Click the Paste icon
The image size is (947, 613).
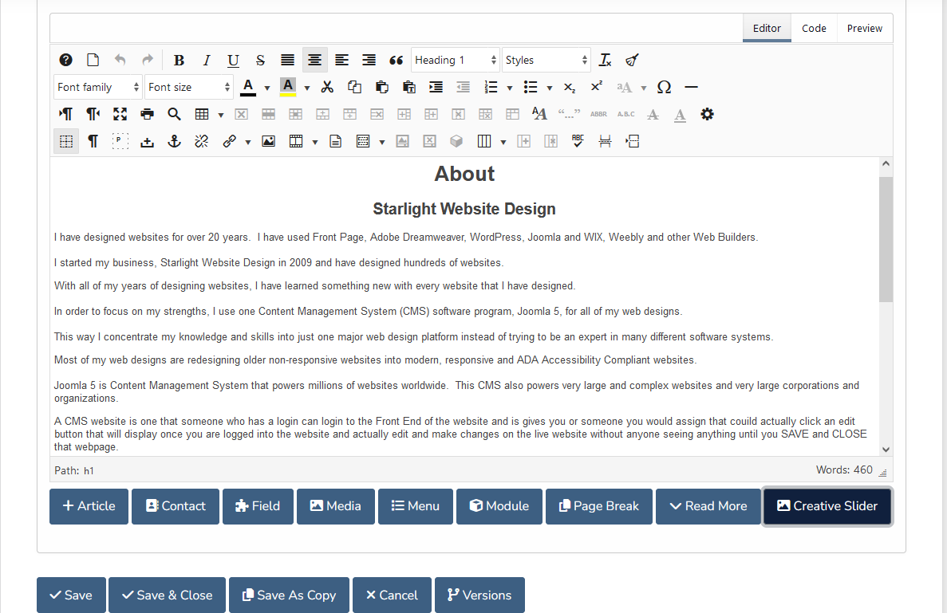[381, 87]
